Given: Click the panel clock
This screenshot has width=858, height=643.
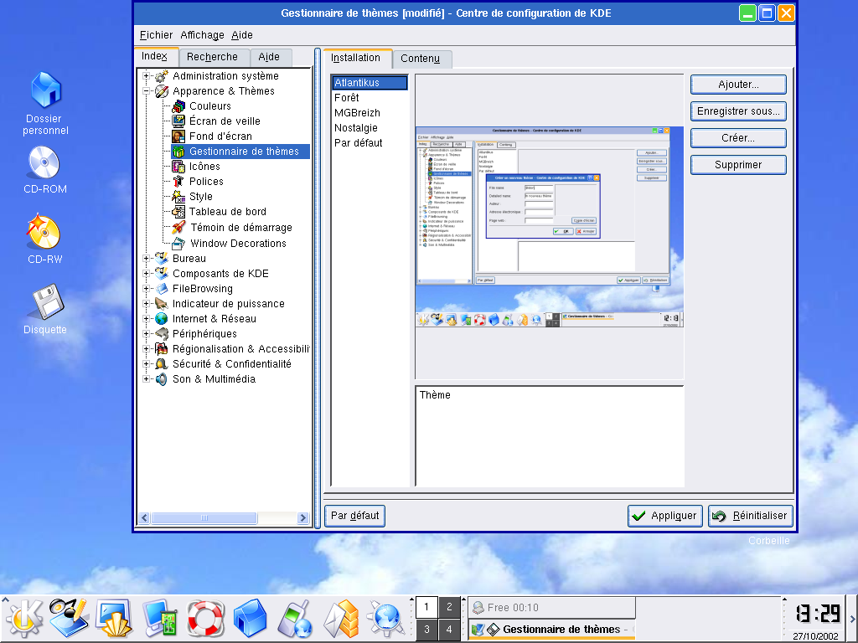Looking at the screenshot, I should (x=817, y=614).
